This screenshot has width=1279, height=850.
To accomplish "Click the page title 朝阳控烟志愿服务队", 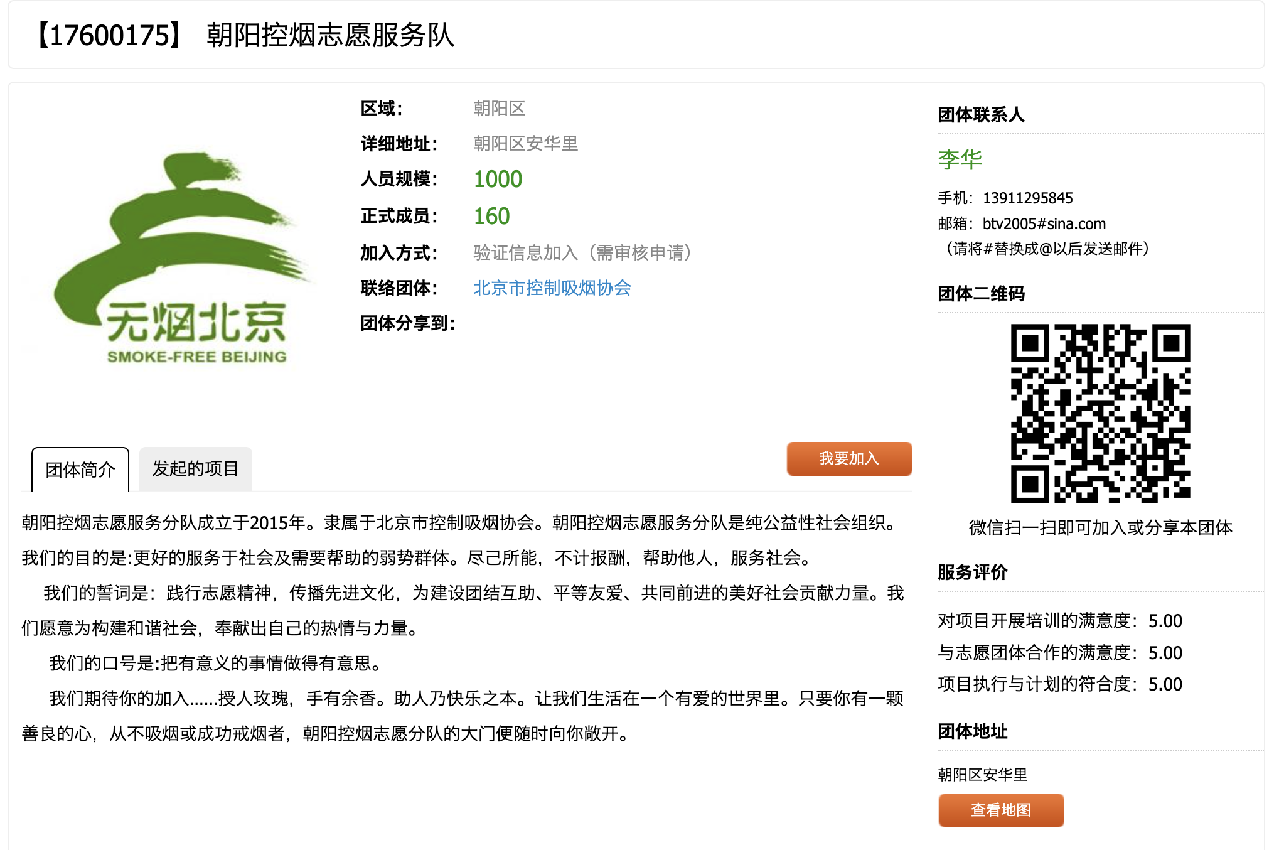I will 330,35.
